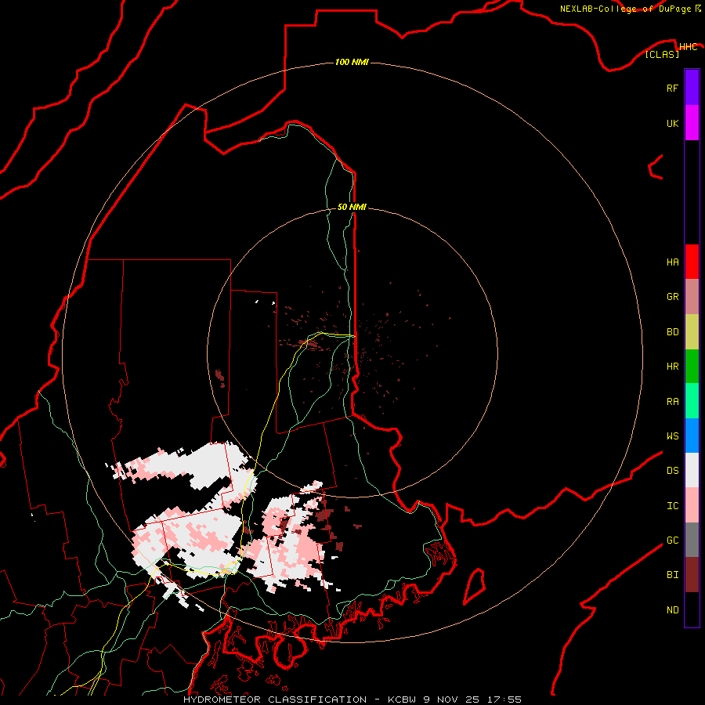Click the RA light green swatch
This screenshot has width=705, height=705.
click(692, 401)
